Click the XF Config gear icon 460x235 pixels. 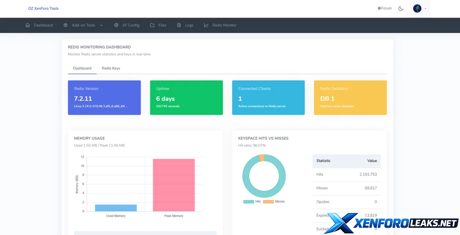point(116,25)
